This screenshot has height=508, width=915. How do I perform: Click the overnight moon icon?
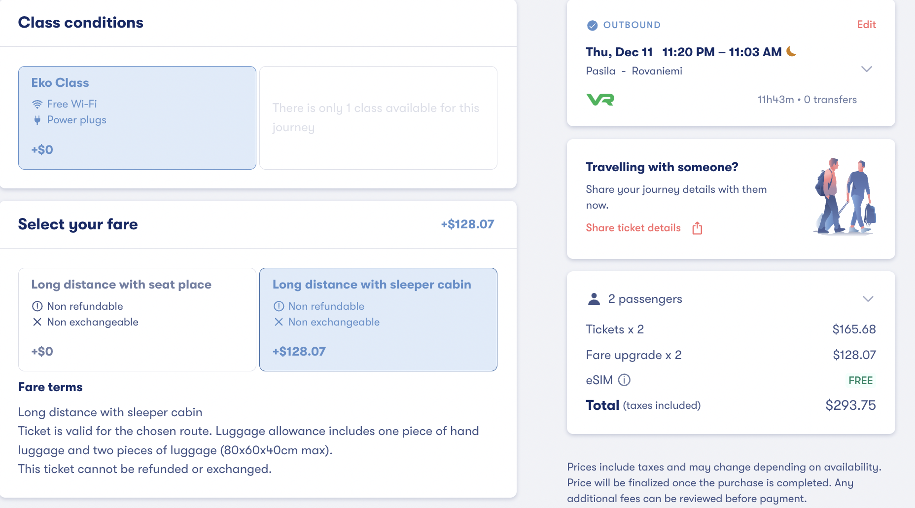(x=791, y=51)
